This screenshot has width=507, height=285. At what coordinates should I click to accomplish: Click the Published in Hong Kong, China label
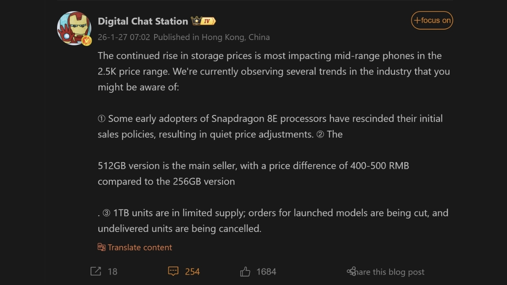[x=211, y=37]
